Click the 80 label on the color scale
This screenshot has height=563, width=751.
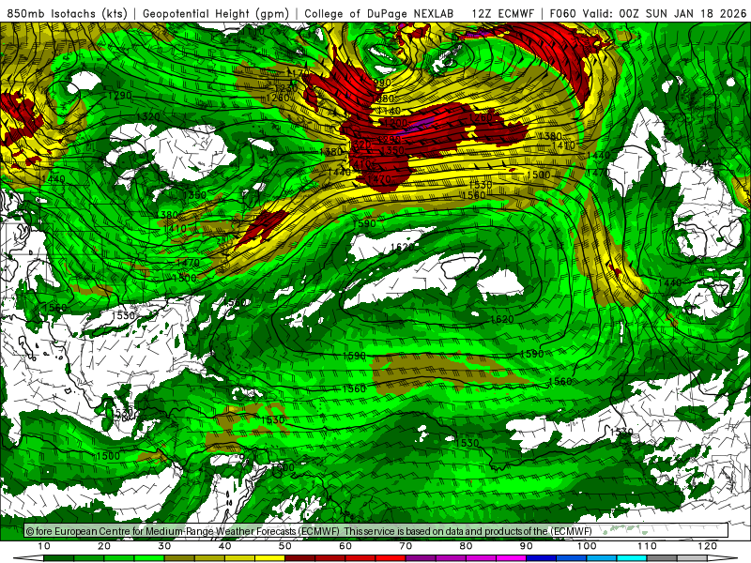(466, 546)
